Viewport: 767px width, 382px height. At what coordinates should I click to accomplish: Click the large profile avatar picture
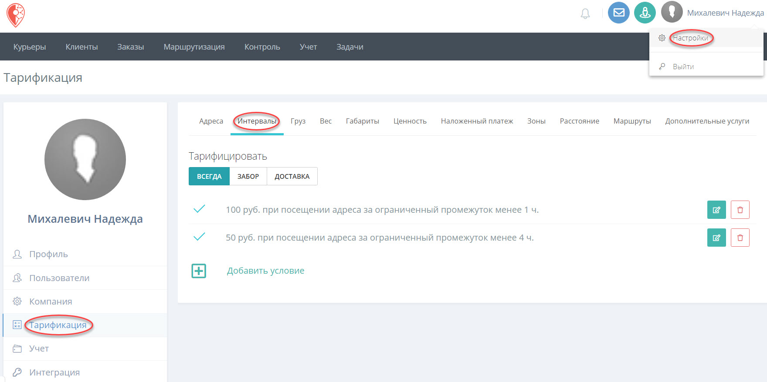(x=85, y=159)
